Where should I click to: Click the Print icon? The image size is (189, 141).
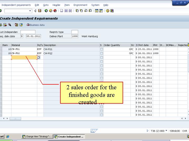click(x=62, y=11)
